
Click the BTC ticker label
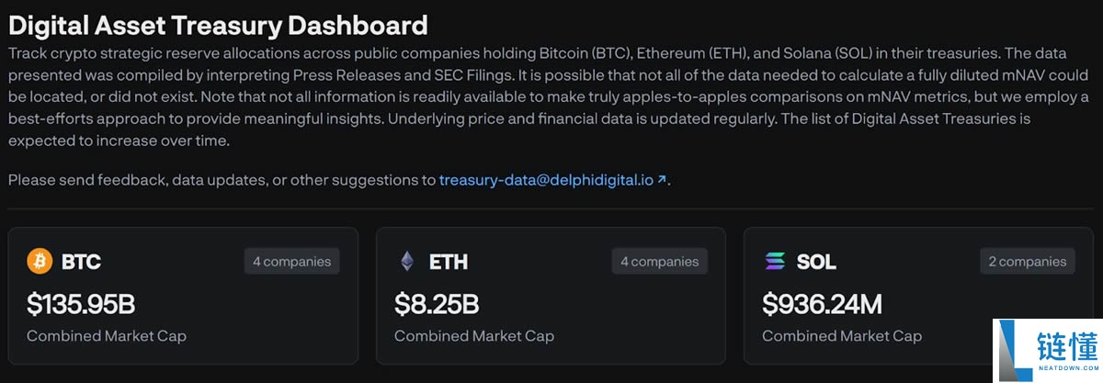[81, 263]
